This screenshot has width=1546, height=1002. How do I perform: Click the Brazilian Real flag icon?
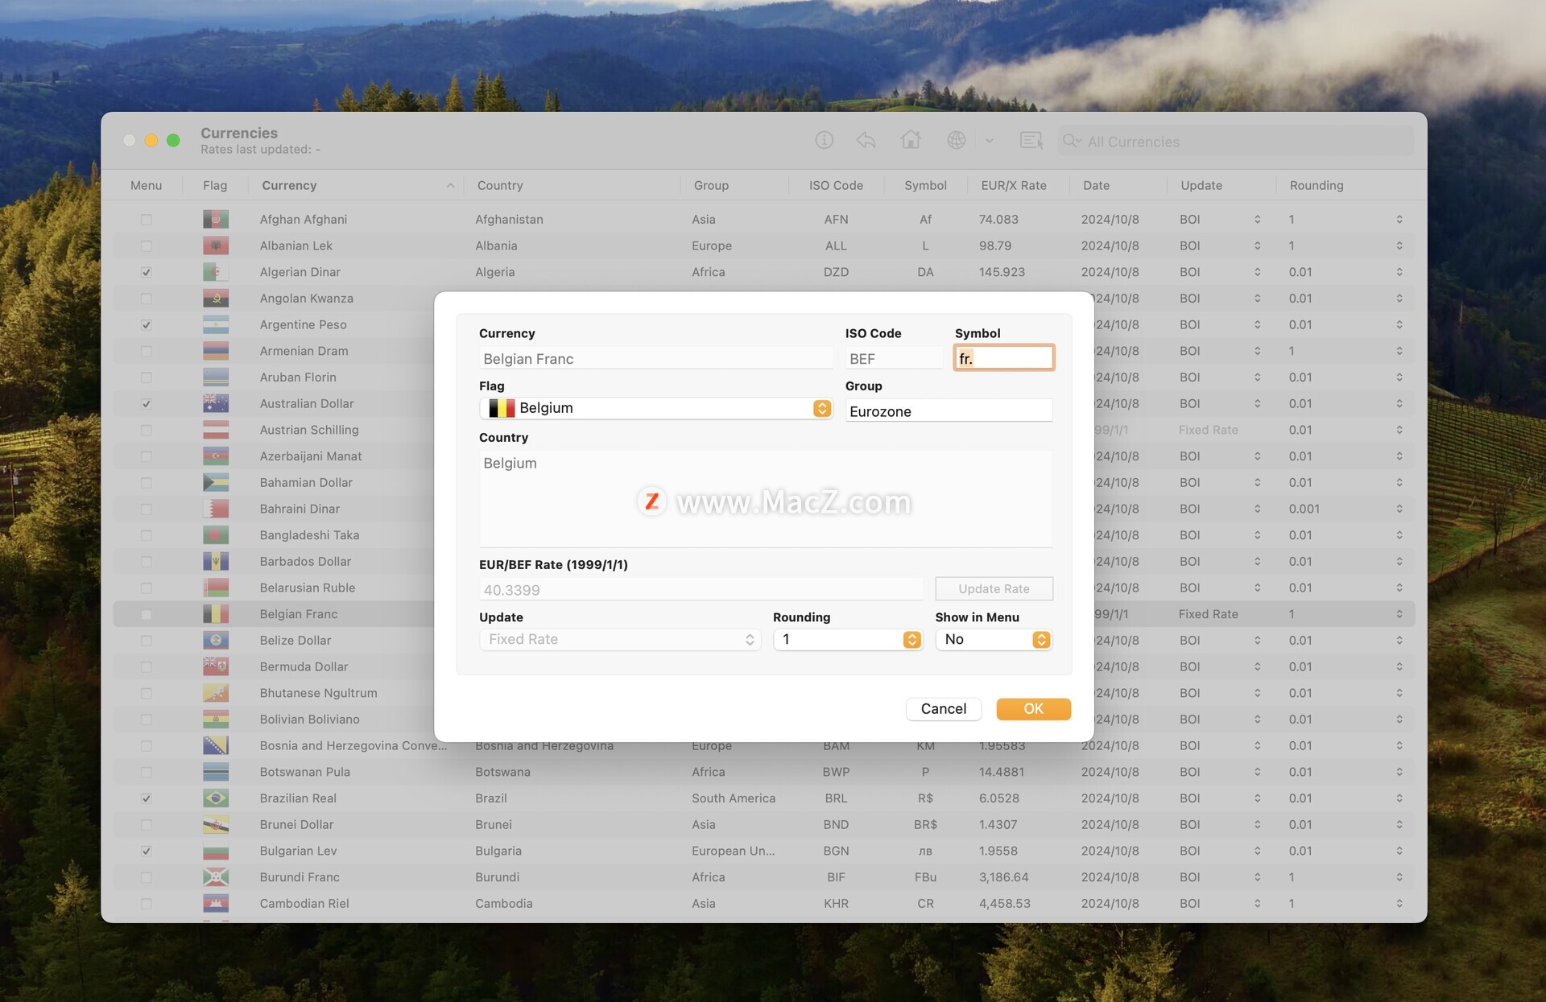coord(216,798)
